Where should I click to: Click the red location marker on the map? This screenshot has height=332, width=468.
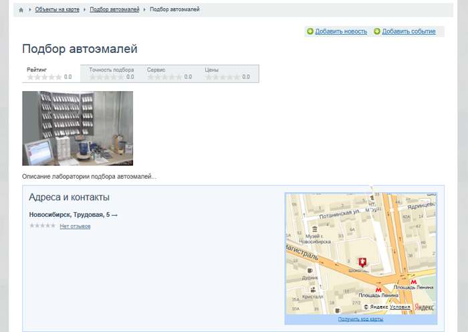[362, 262]
